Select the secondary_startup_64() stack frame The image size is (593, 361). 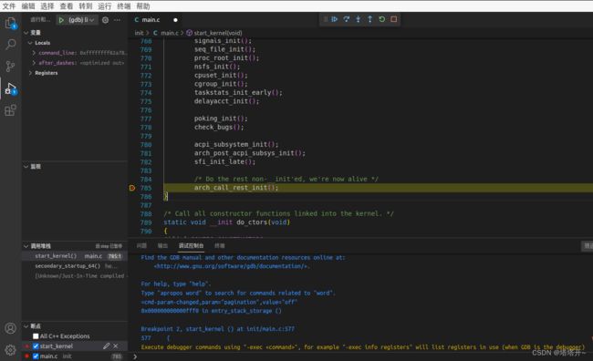click(x=75, y=266)
